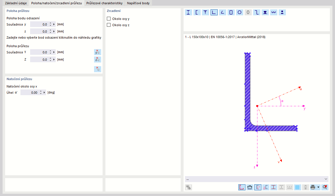Open arrow menu beside position Z field
This screenshot has height=196, width=335.
point(54,60)
